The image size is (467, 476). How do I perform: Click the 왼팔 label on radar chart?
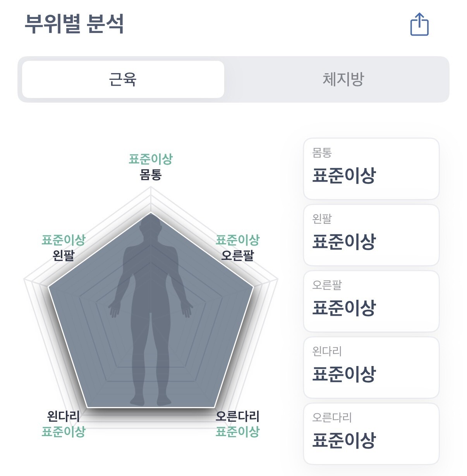(x=64, y=255)
